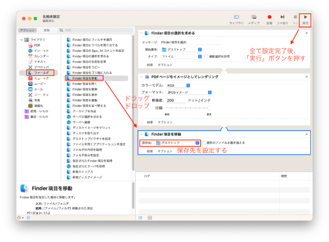Click the 解像度 field showing 200
The width and height of the screenshot is (329, 242).
(175, 100)
